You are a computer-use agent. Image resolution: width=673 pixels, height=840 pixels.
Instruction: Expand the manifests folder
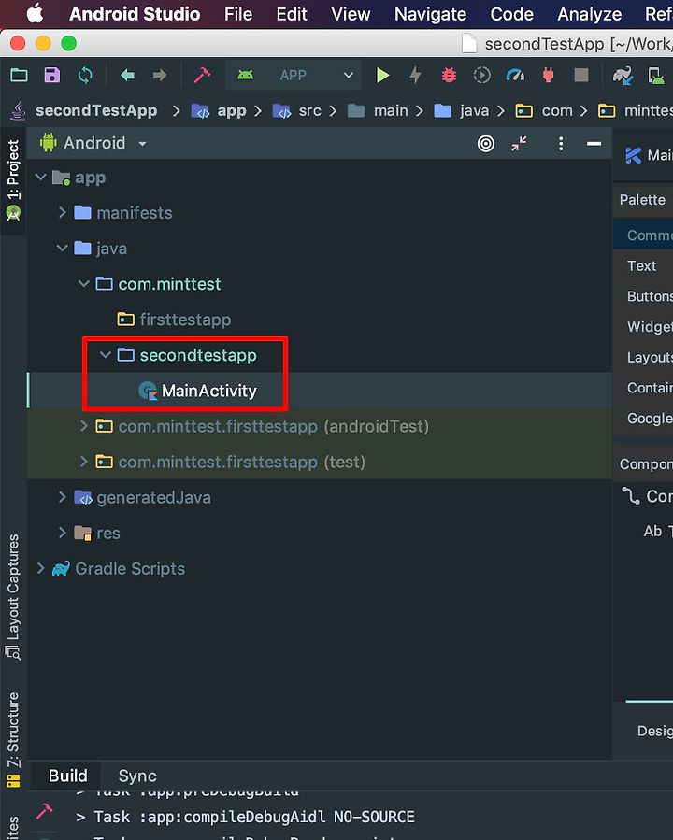coord(62,213)
